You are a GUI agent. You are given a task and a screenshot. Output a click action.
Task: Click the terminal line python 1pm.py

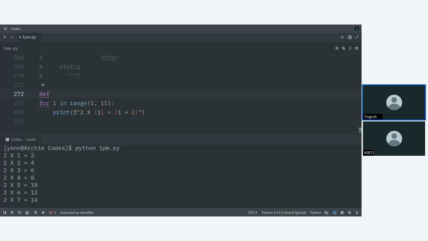(97, 148)
